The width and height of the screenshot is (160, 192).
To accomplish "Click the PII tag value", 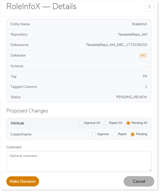I will [145, 76].
